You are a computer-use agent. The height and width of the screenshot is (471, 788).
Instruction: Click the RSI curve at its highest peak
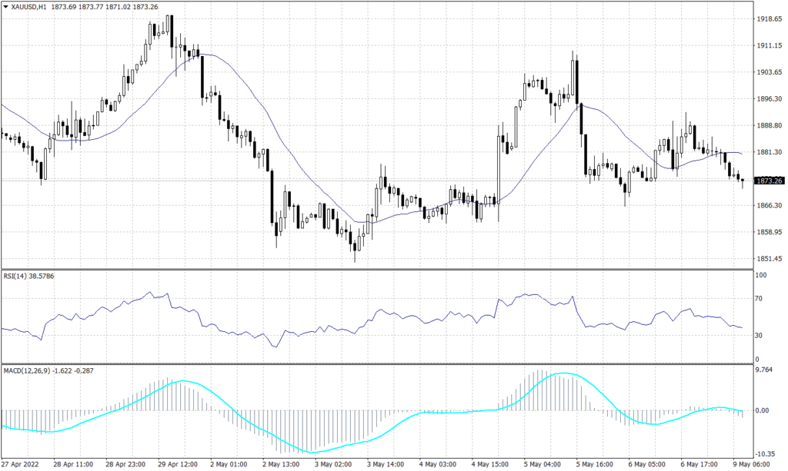point(151,293)
